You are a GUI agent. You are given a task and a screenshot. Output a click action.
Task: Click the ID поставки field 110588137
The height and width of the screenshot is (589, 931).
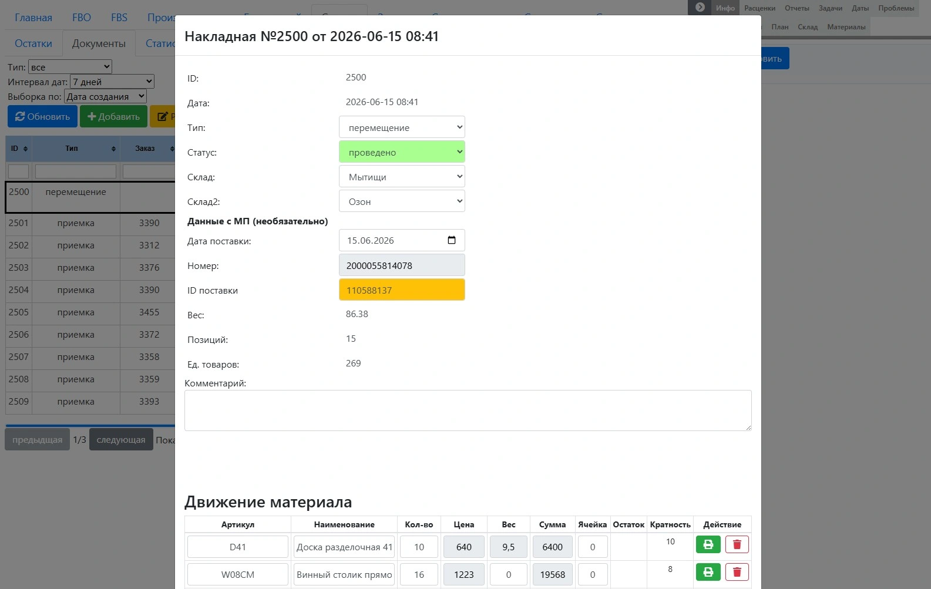click(402, 290)
